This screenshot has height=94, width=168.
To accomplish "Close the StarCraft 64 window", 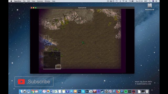I will coord(31,8).
